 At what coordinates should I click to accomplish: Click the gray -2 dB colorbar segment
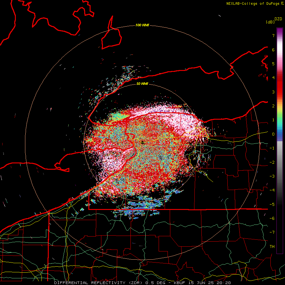click(280, 162)
